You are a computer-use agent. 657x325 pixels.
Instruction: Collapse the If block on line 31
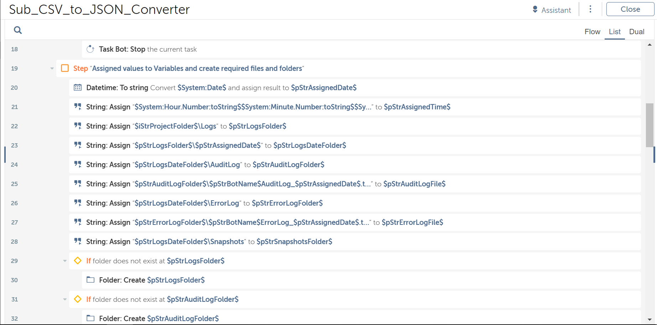coord(65,299)
